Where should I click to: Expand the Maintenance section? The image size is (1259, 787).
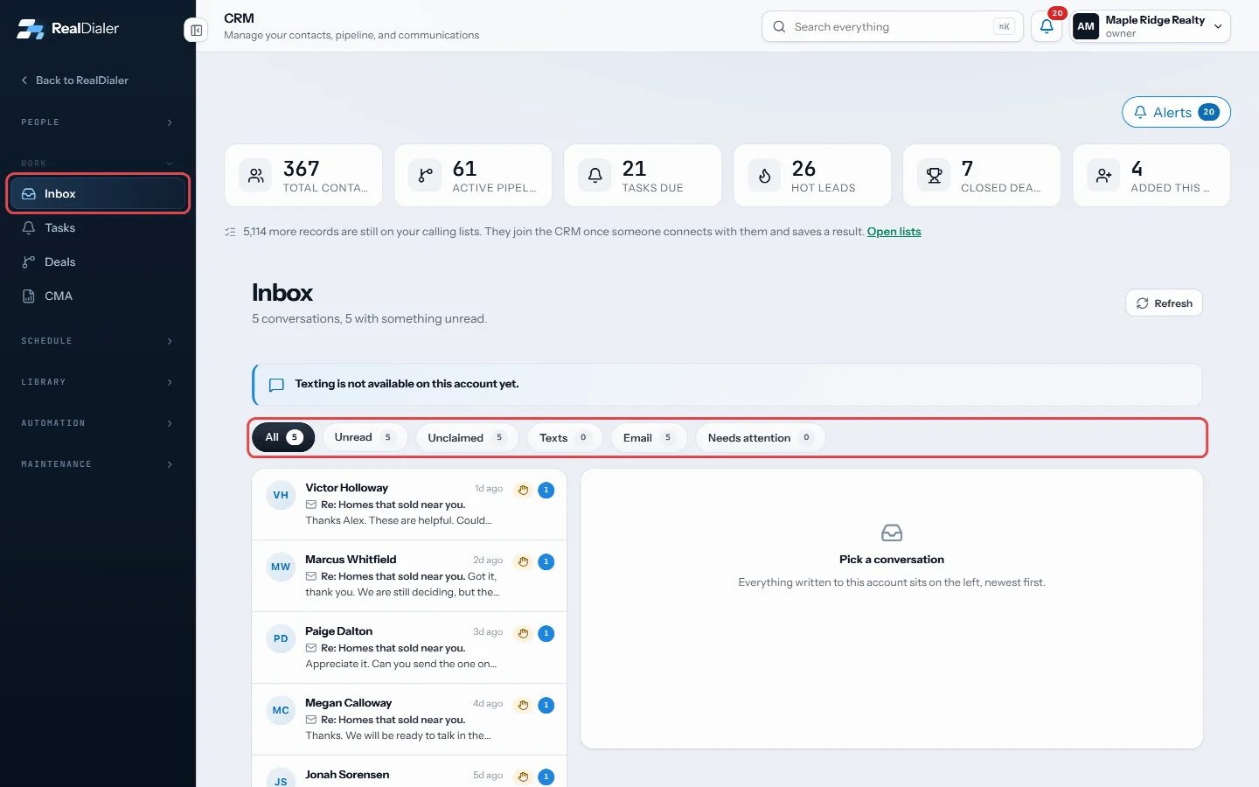[97, 464]
